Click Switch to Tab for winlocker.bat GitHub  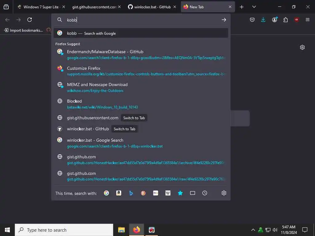pyautogui.click(x=124, y=129)
